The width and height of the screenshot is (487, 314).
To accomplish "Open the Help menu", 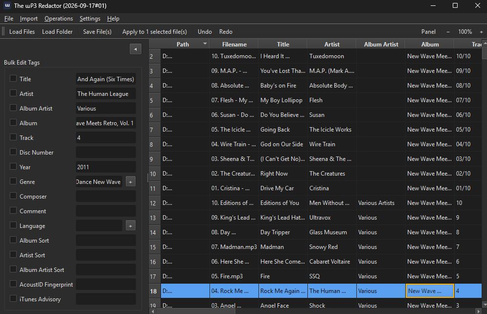I will [113, 19].
